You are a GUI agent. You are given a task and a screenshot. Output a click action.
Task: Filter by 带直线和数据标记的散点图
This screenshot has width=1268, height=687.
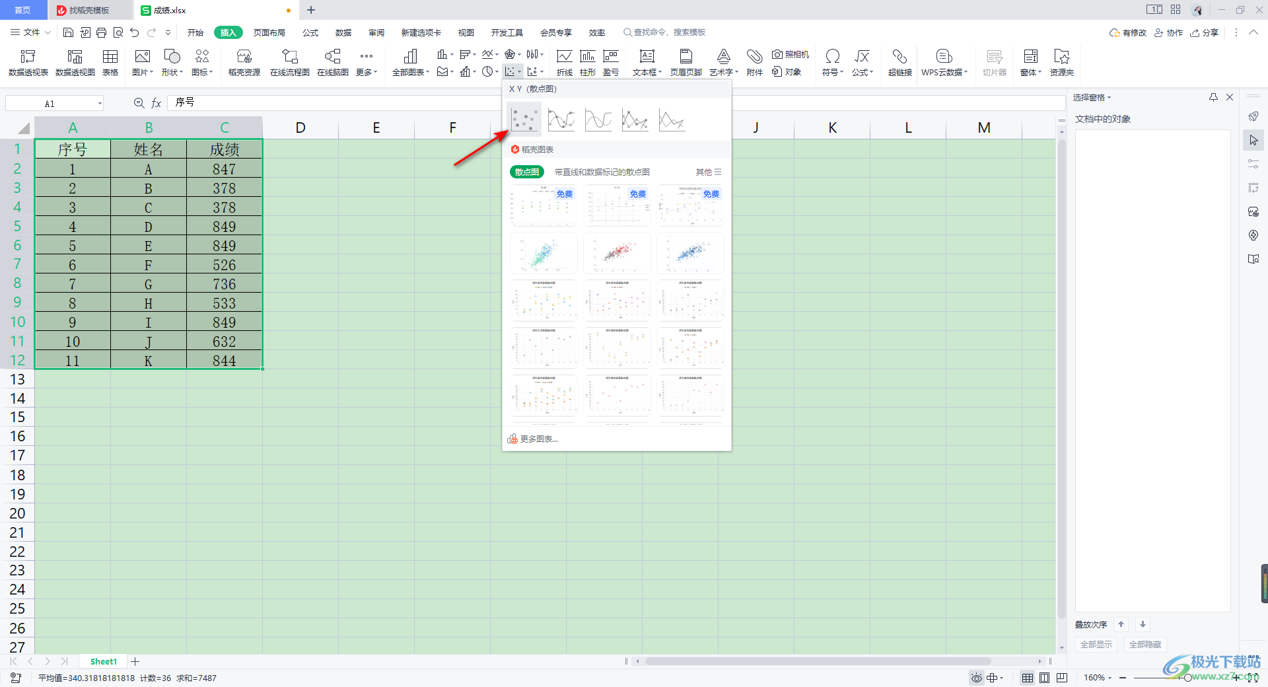point(602,172)
